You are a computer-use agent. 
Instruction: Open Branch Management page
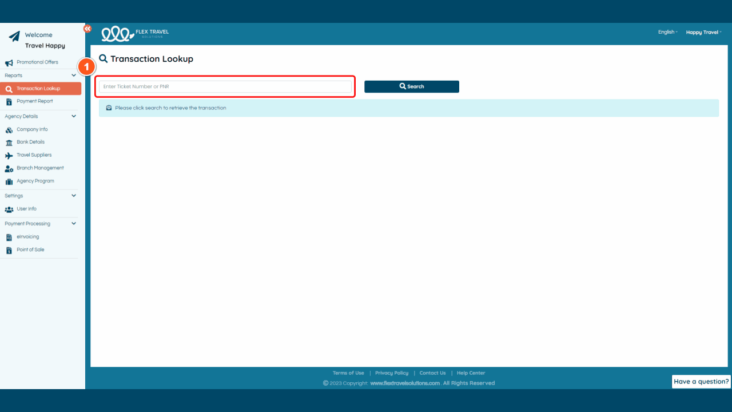tap(41, 168)
